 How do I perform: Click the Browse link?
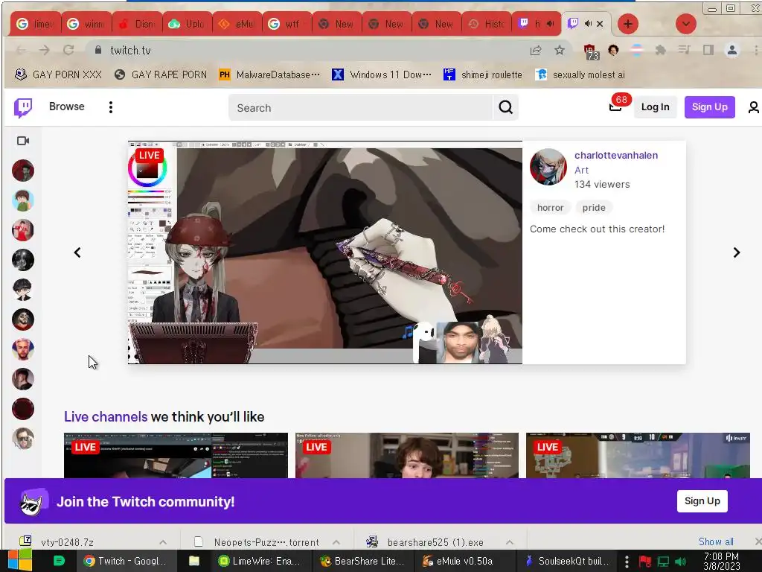[x=66, y=107]
